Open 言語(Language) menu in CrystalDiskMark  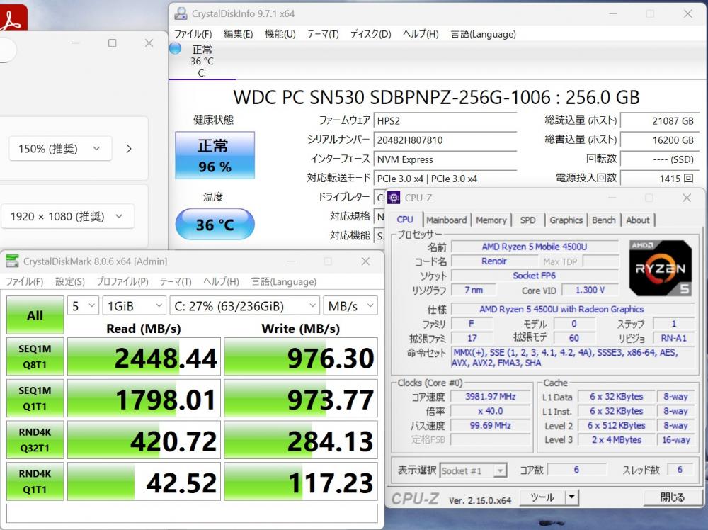coord(284,281)
